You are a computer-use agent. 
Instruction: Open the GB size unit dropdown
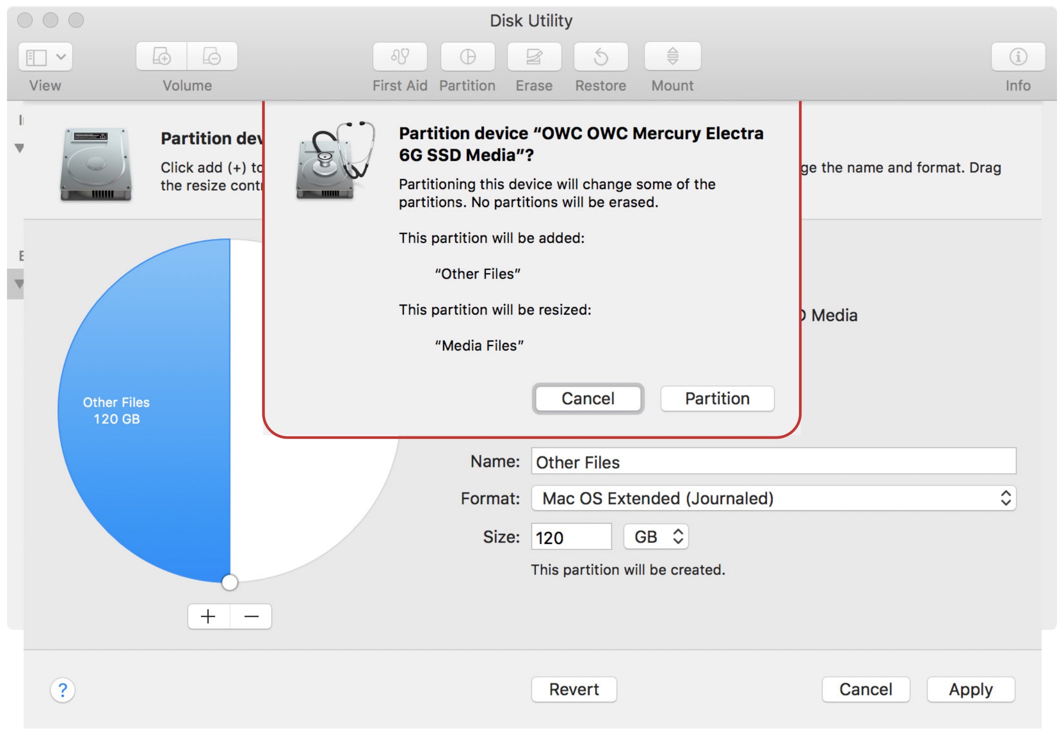(x=656, y=536)
